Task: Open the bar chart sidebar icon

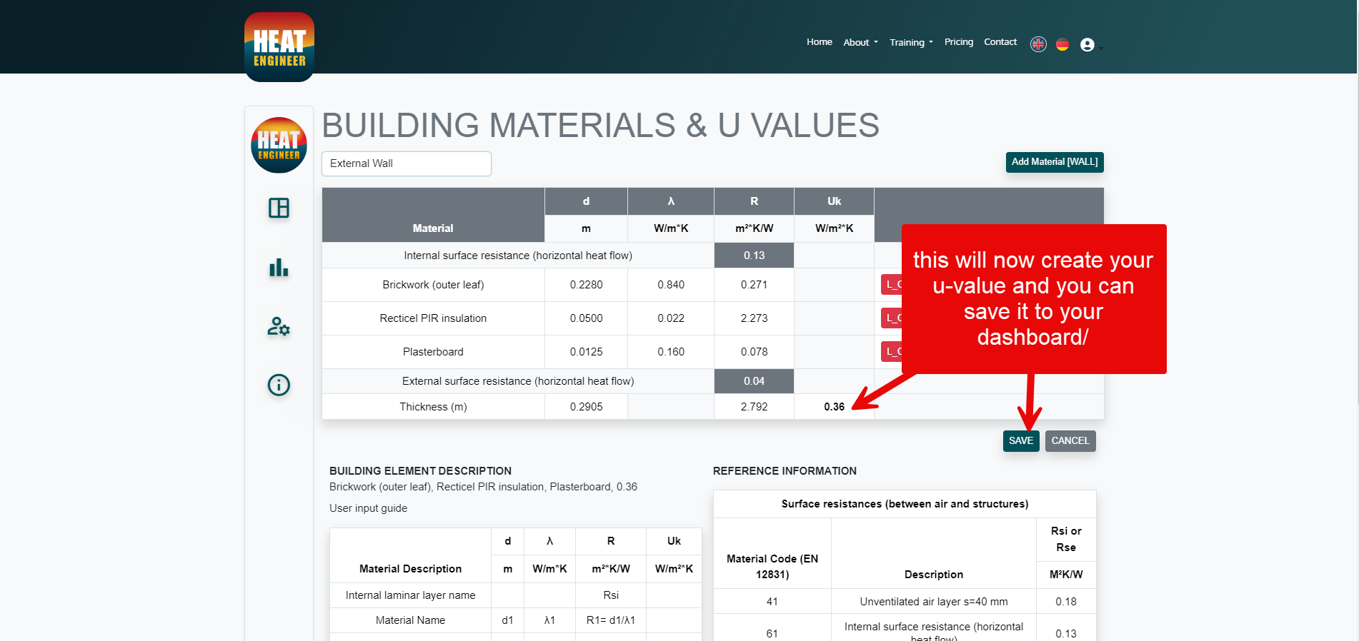Action: click(279, 268)
